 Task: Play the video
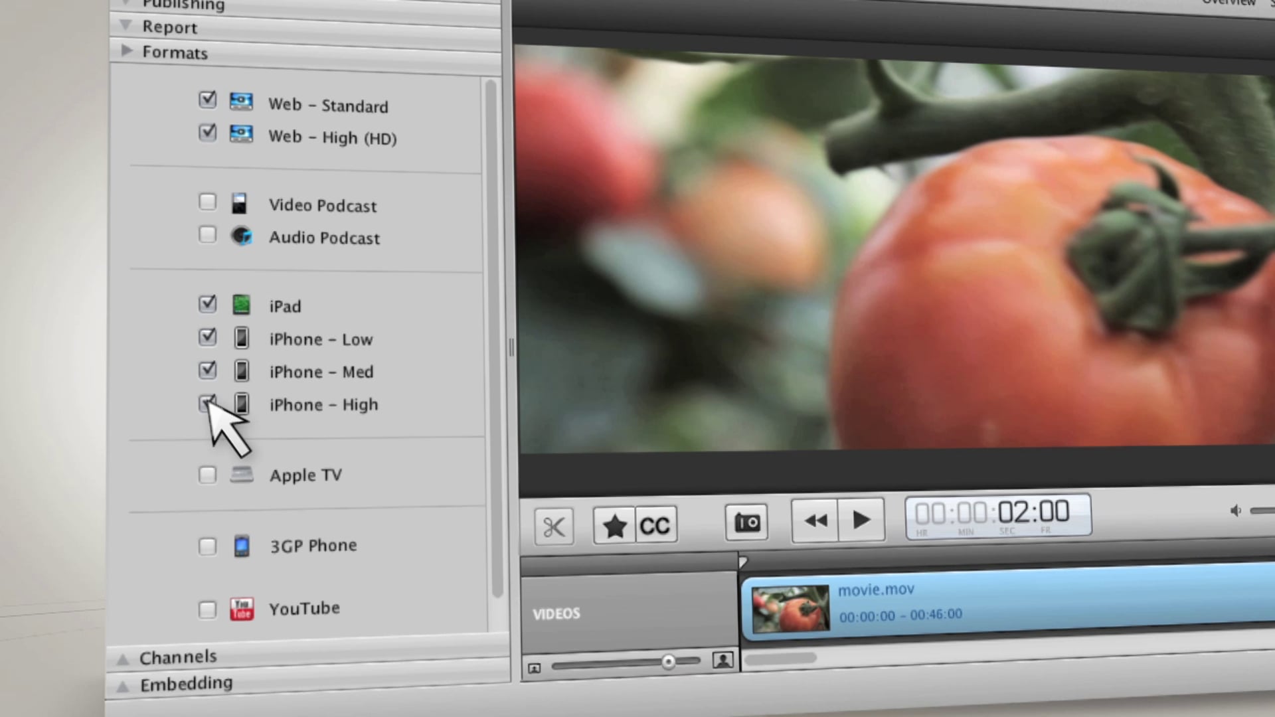pyautogui.click(x=861, y=519)
